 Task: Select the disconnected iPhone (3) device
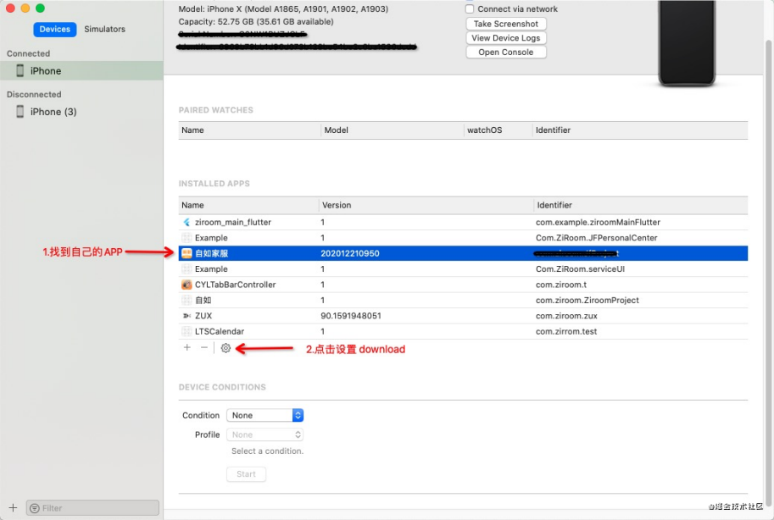[81, 112]
